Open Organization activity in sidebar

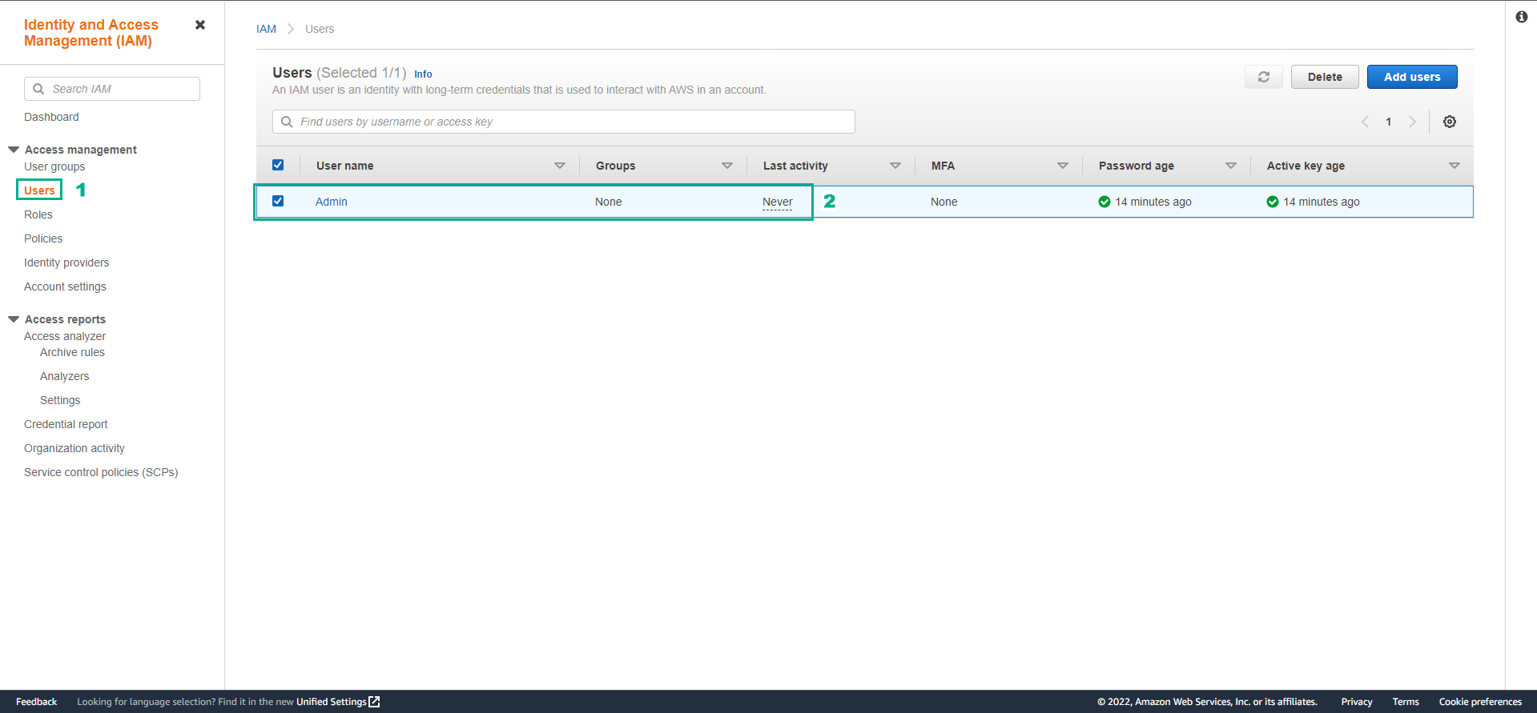click(x=74, y=448)
